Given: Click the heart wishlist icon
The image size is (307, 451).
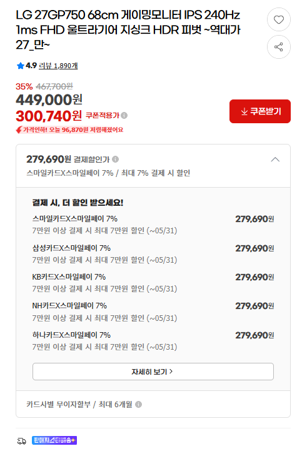Looking at the screenshot, I should pos(278,19).
